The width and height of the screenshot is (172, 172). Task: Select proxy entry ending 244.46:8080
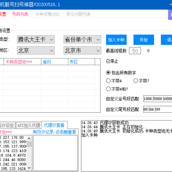(x=13, y=160)
